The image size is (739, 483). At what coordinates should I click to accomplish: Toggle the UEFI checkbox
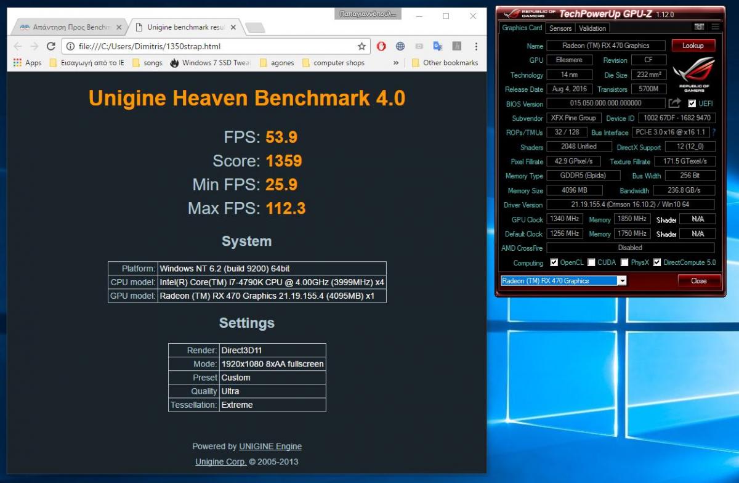(x=692, y=103)
